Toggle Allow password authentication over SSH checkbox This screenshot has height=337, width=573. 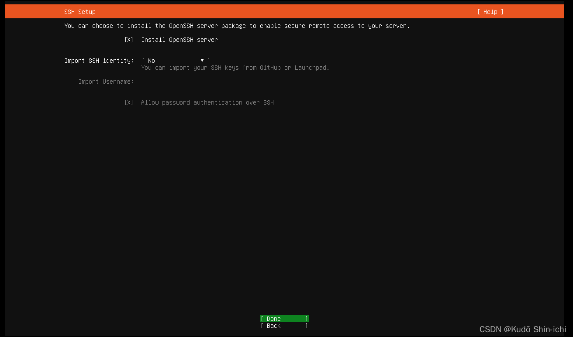[x=129, y=102]
